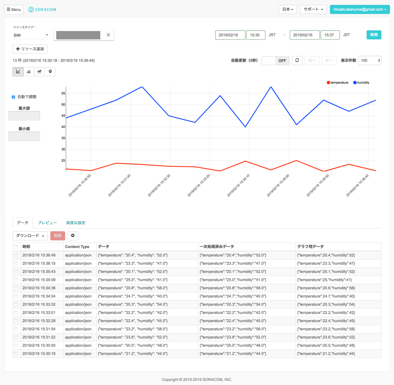Toggle the select-all checkbox in table header
This screenshot has width=394, height=385.
point(16,247)
